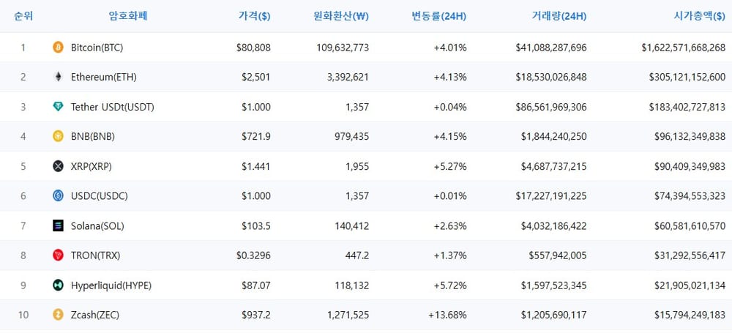Image resolution: width=732 pixels, height=336 pixels.
Task: Select Bitcoin volume $41,088,287,696
Action: coord(551,47)
